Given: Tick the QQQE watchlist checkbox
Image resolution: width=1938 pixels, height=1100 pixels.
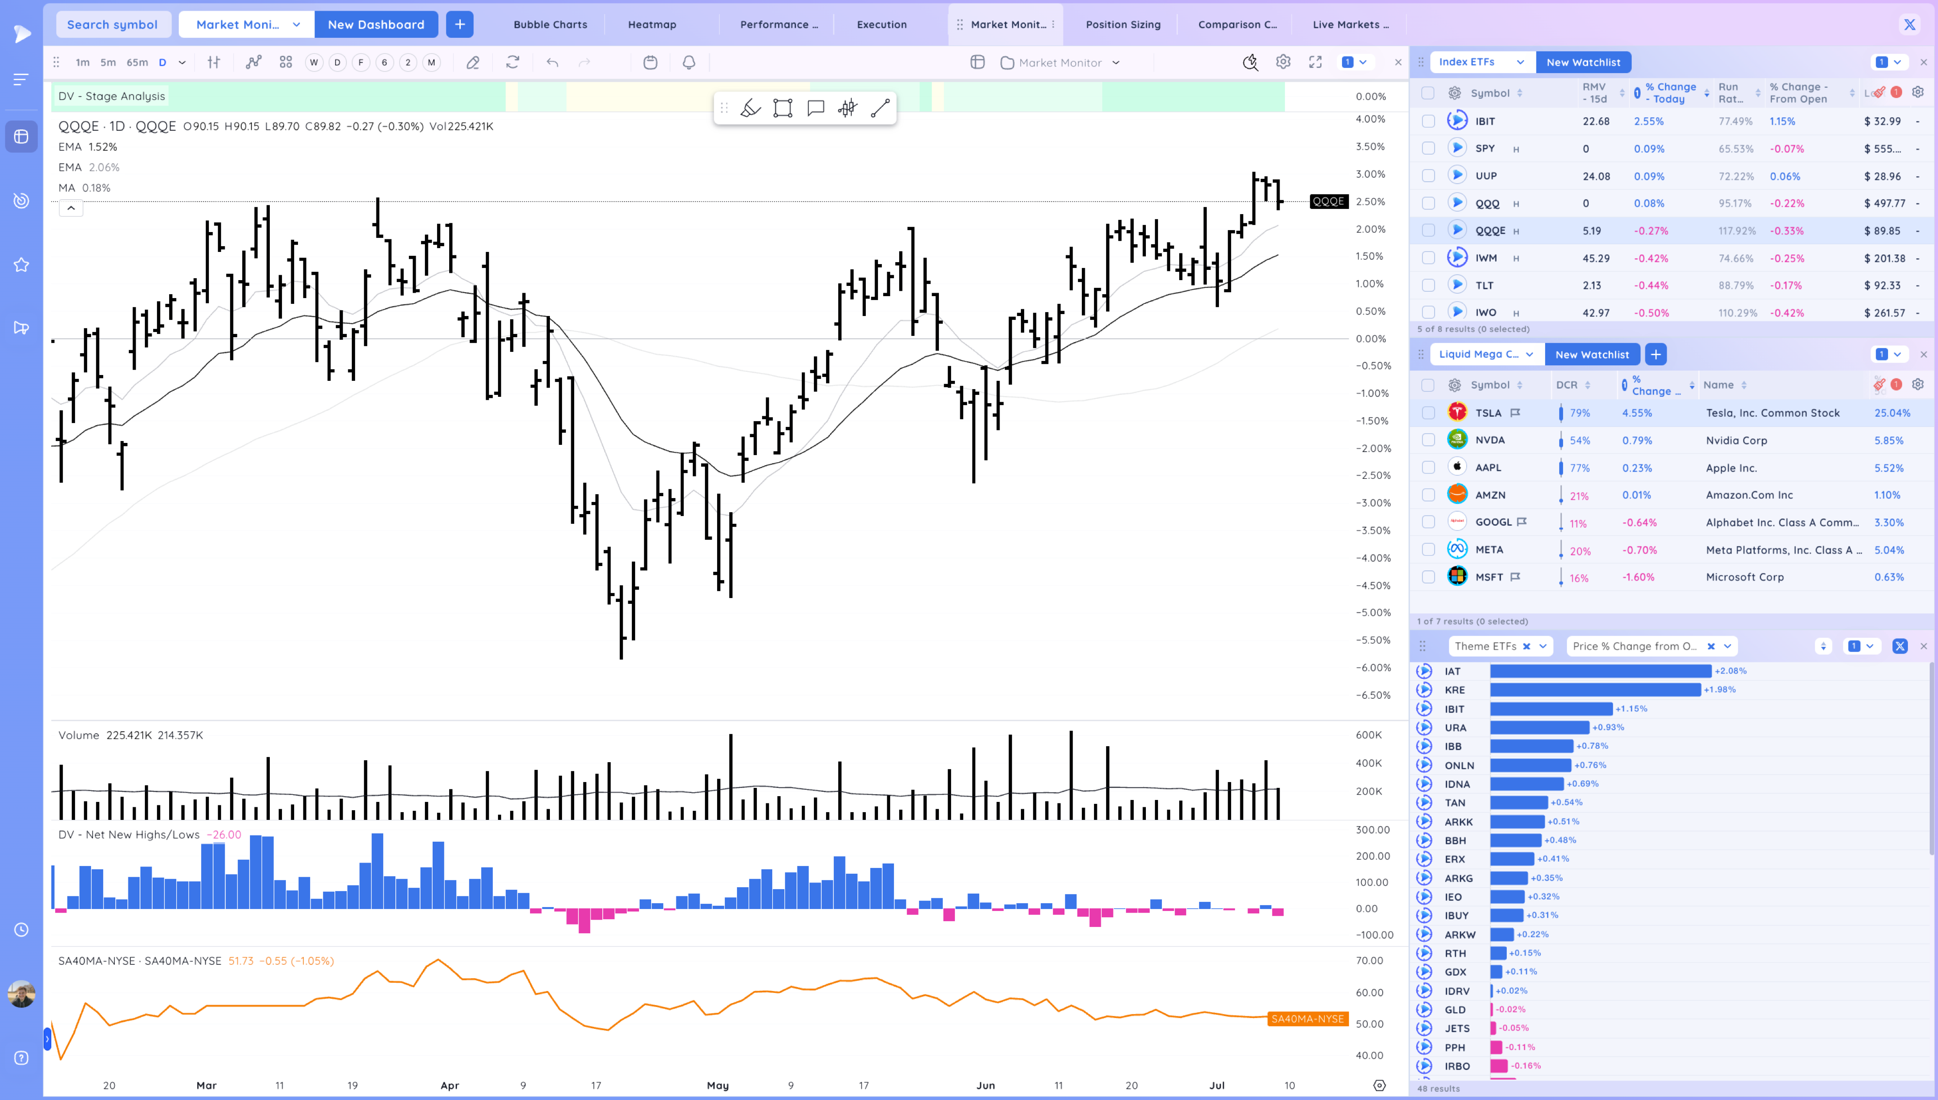Looking at the screenshot, I should (x=1427, y=231).
